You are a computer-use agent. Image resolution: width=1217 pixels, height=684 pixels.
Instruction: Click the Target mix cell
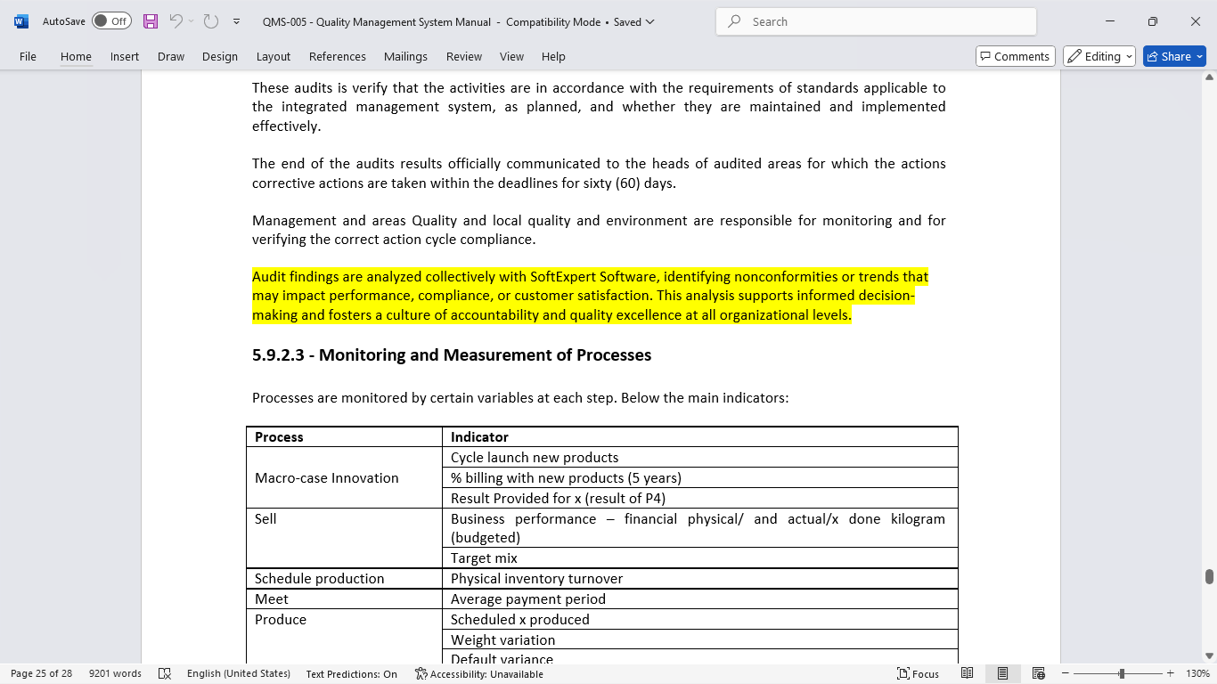coord(700,558)
